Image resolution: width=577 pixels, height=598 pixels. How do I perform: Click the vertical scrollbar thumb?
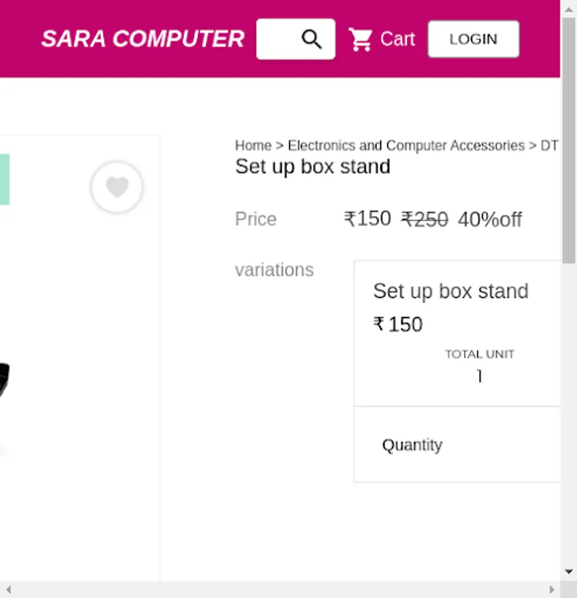point(569,140)
